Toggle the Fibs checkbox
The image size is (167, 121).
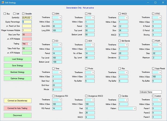120,69
